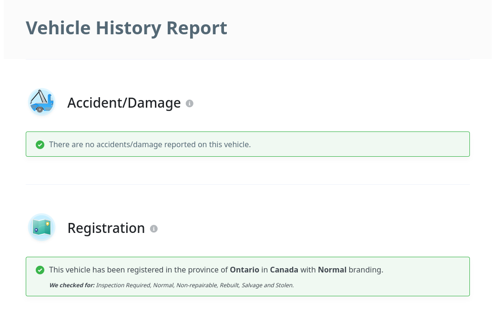
Task: Click 'Inspection Required' in checked list
Action: point(122,285)
